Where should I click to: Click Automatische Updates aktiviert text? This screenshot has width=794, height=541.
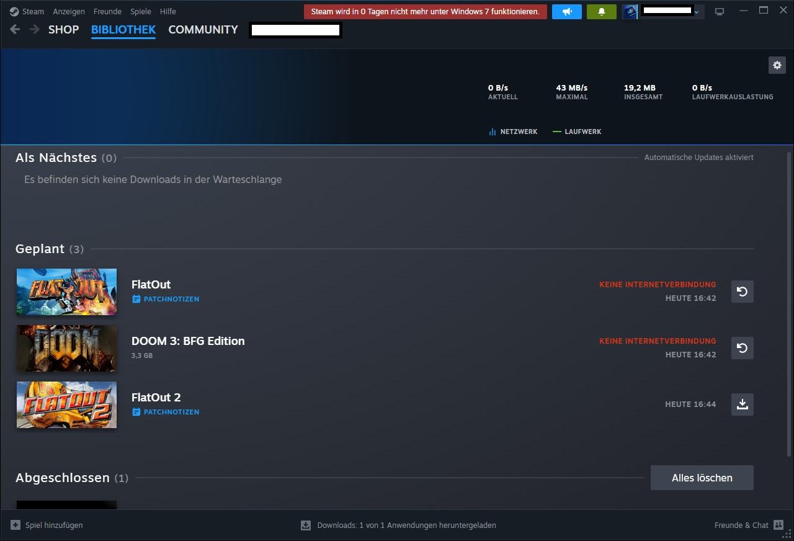coord(699,158)
